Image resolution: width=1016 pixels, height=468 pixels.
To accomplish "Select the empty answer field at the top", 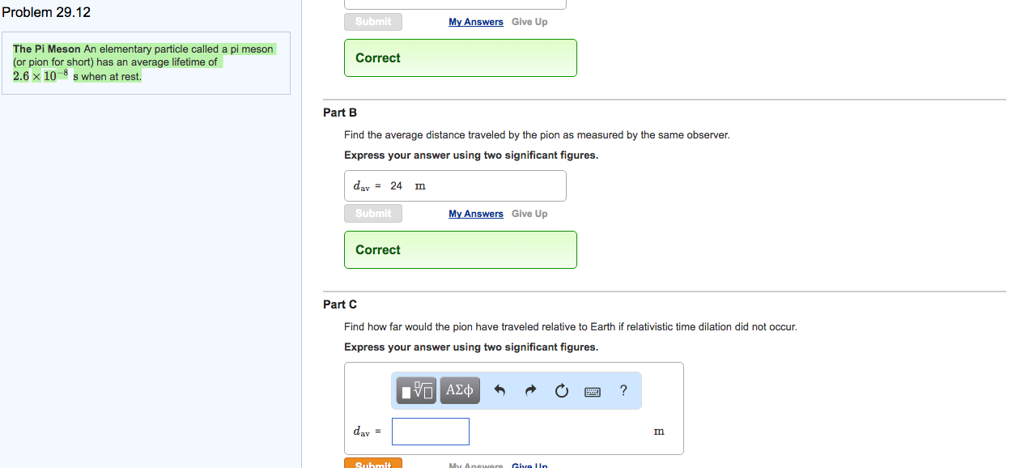I will [455, 4].
